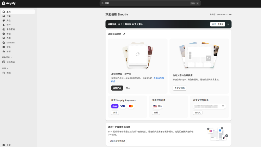Dismiss the plan promotion banner
Screen dimensions: 261x147
[x=228, y=24]
